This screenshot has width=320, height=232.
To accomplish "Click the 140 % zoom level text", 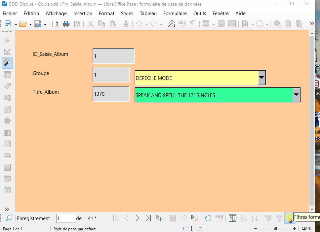I will (306, 229).
